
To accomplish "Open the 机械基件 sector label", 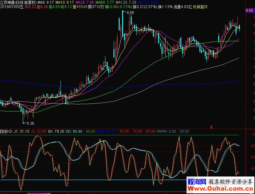I will coord(200,7).
